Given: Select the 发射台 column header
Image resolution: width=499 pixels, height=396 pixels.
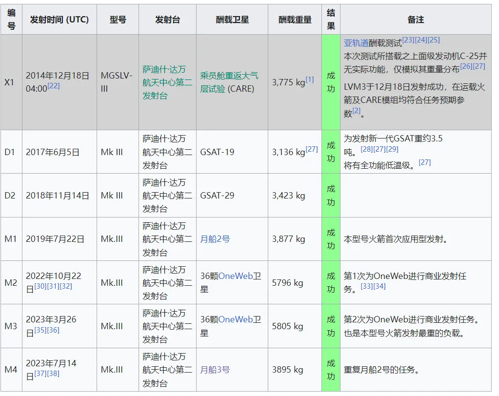Looking at the screenshot, I should coord(167,20).
